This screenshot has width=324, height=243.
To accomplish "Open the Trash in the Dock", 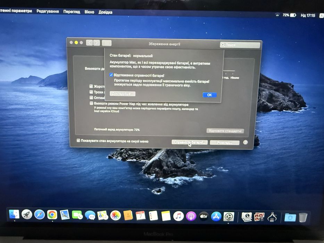I will (x=303, y=217).
